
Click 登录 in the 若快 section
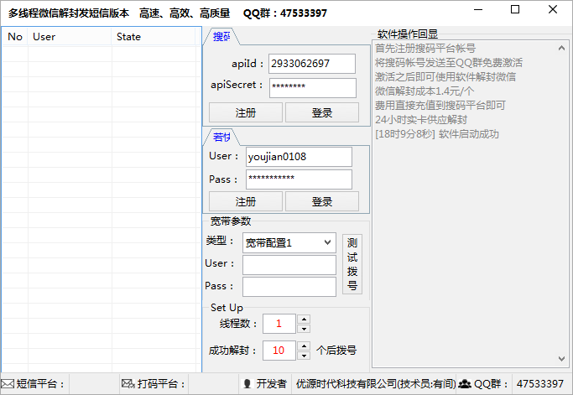tap(322, 201)
